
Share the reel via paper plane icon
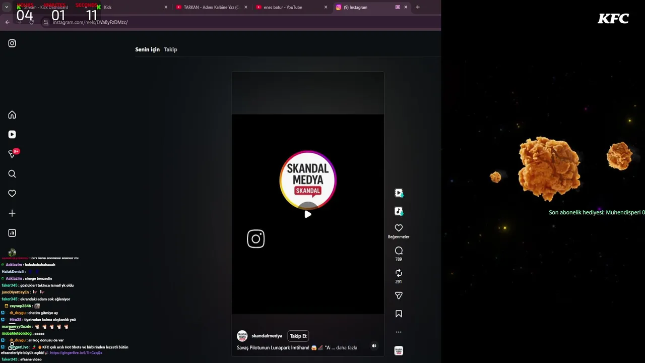pyautogui.click(x=399, y=295)
